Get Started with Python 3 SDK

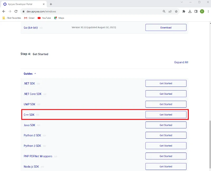click(x=166, y=146)
